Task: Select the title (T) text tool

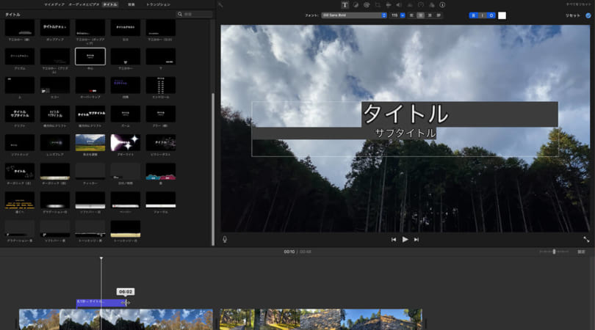Action: coord(345,4)
